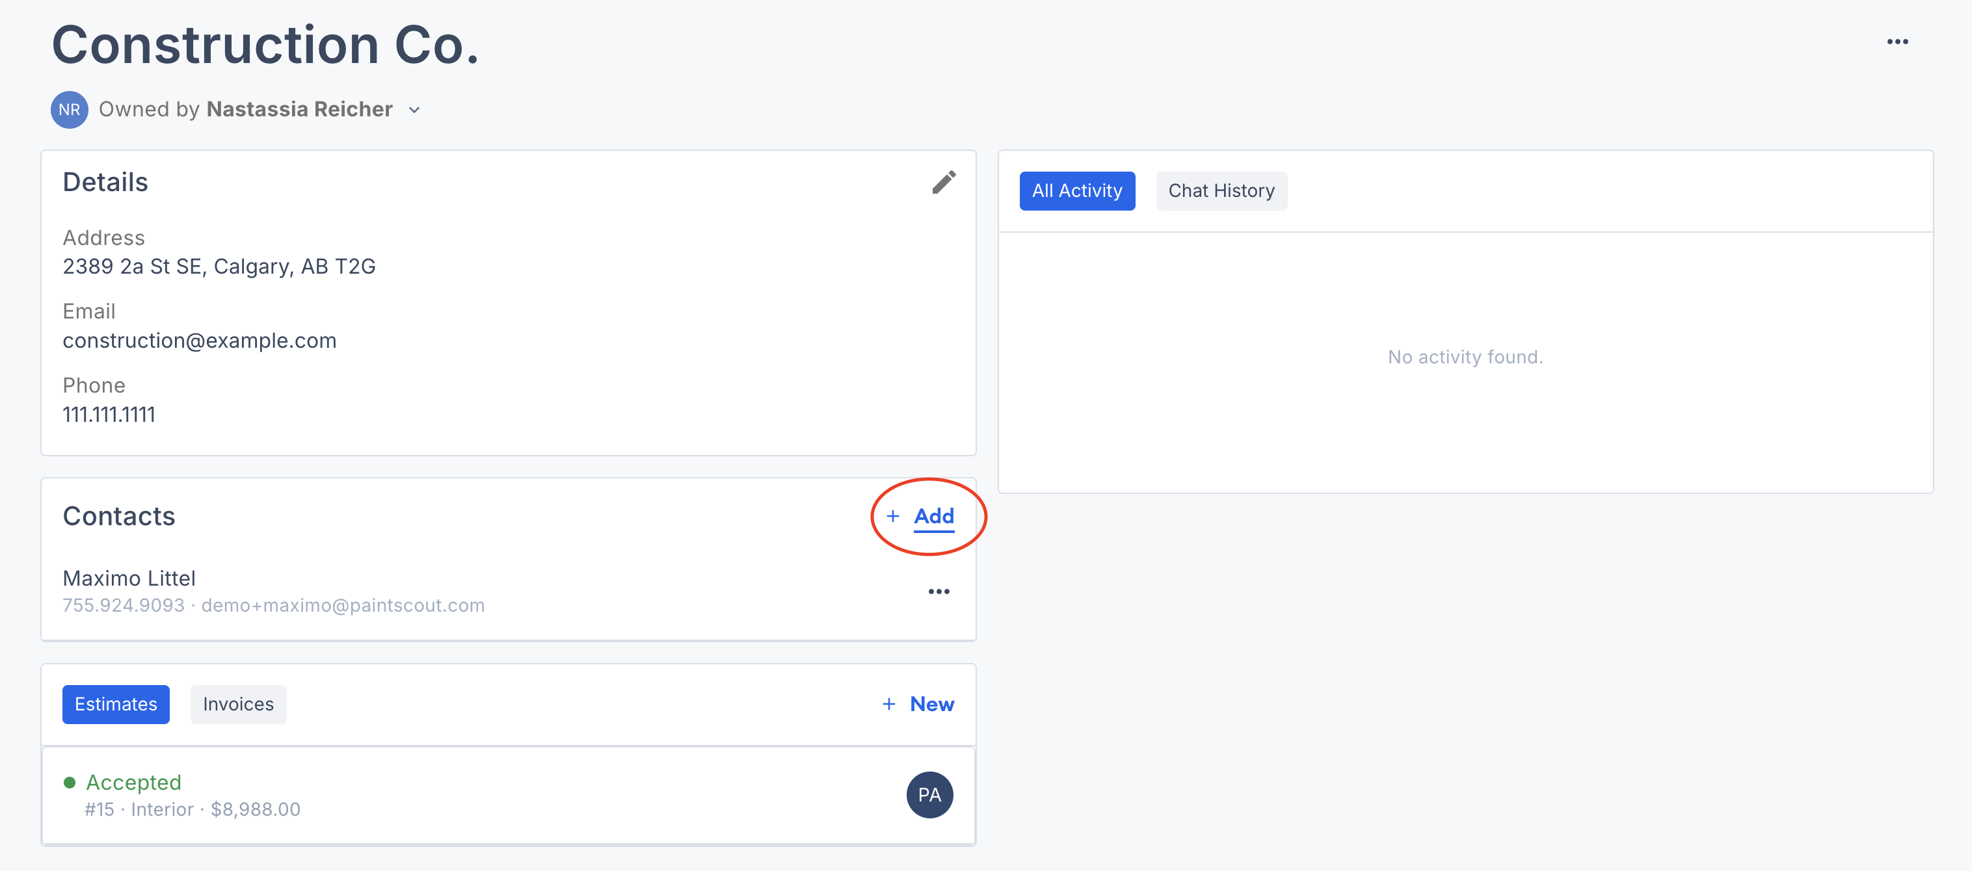Select the Maximo Littel contact name
The image size is (1972, 871).
coord(129,578)
